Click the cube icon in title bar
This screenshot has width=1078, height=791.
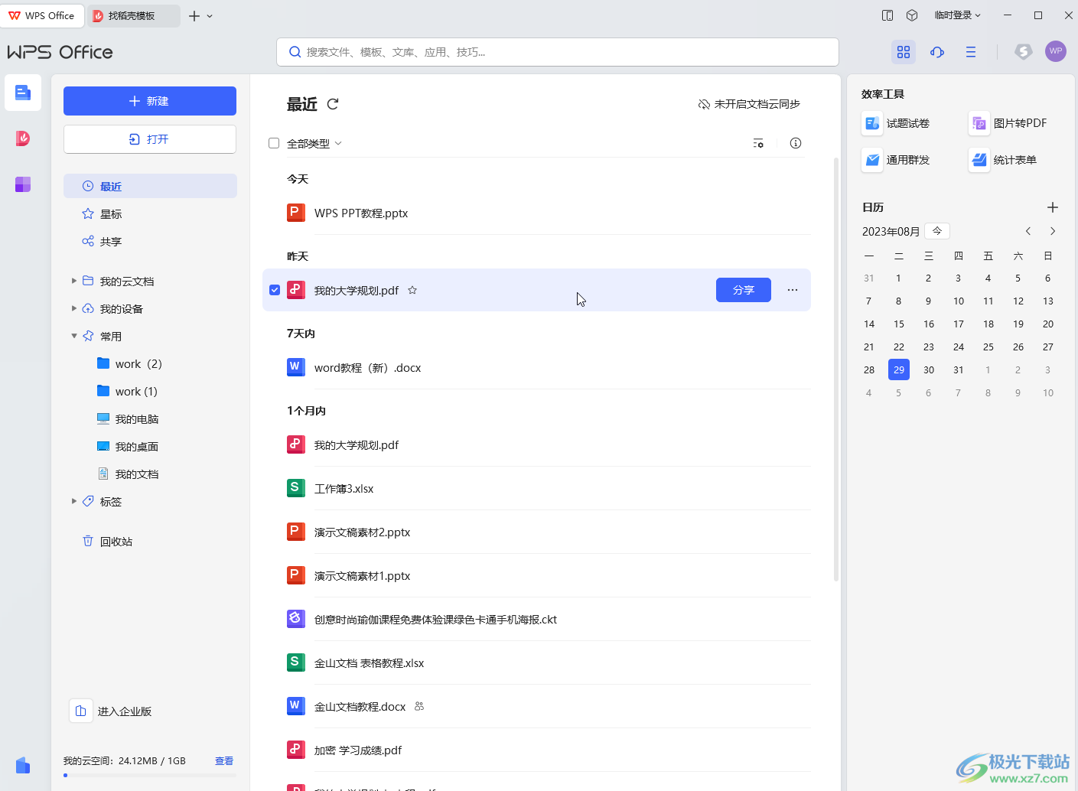tap(912, 15)
